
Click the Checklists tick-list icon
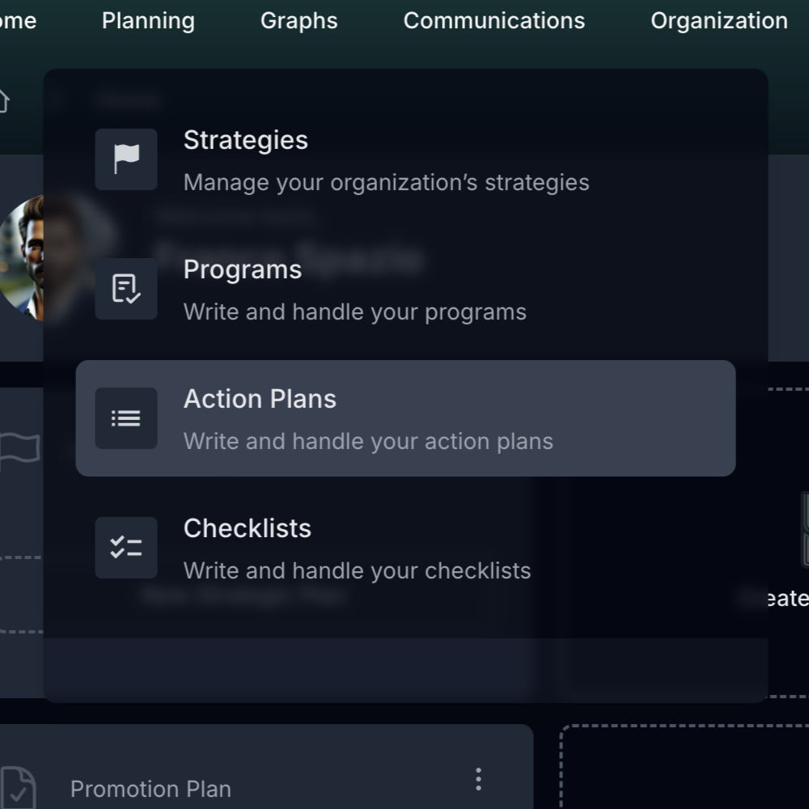126,548
